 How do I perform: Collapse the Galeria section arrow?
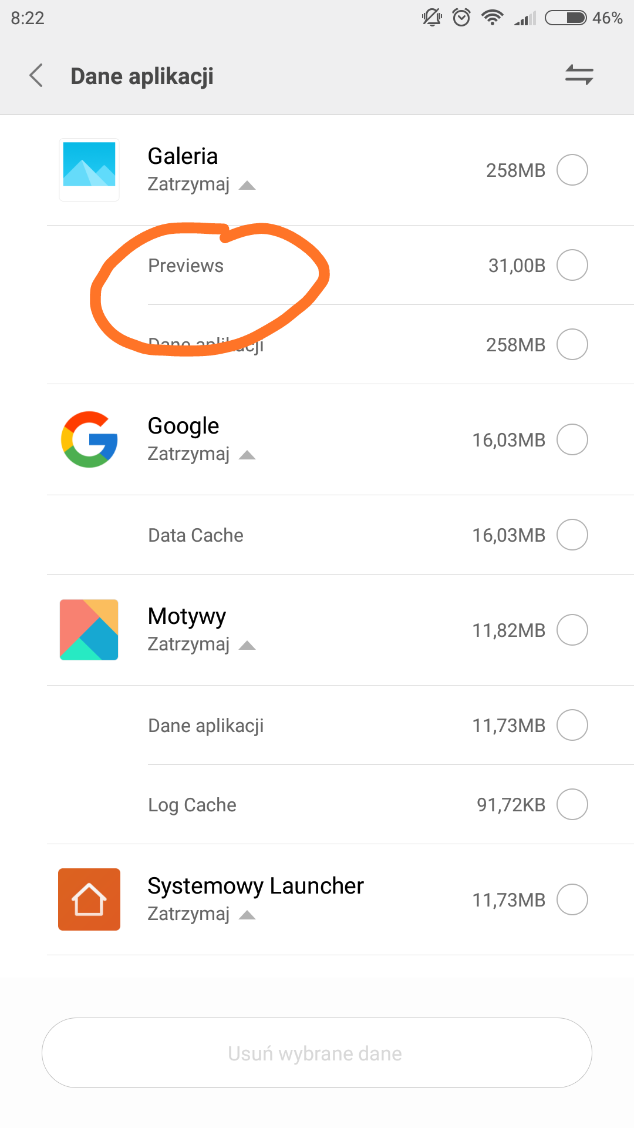click(248, 186)
